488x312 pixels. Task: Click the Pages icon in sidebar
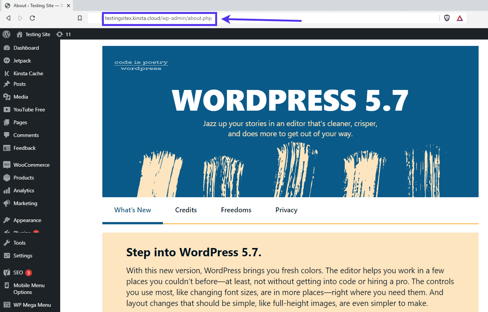[6, 122]
